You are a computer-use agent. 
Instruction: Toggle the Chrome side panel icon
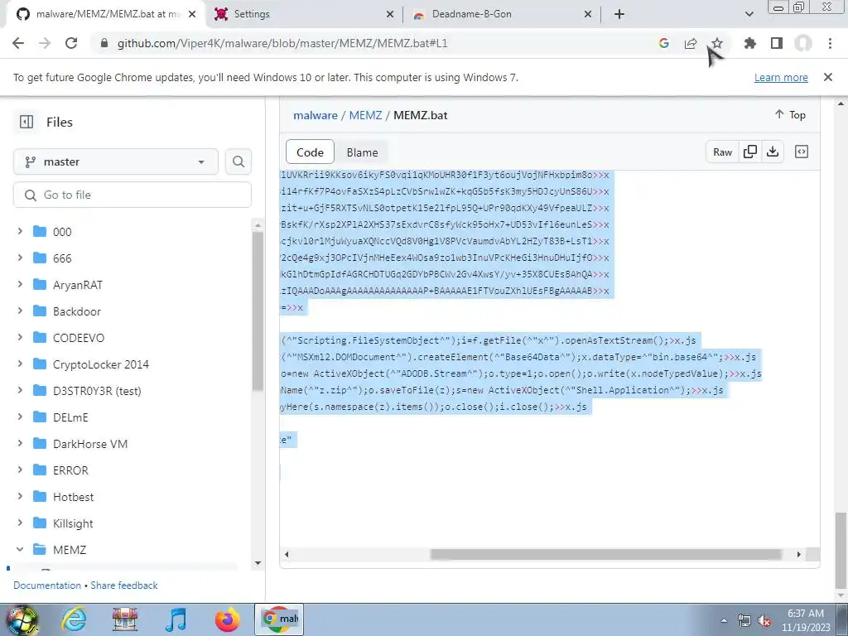777,43
